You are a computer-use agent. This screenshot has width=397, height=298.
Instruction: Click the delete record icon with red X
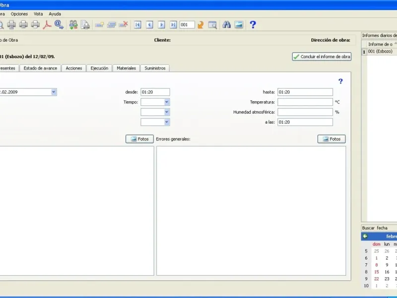(124, 24)
